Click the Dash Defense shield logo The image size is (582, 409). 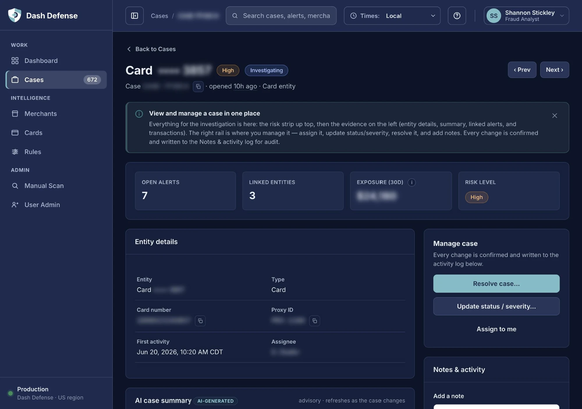[15, 15]
